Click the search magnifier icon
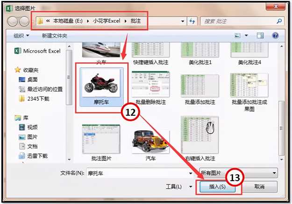Image resolution: width=292 pixels, height=204 pixels. click(279, 21)
